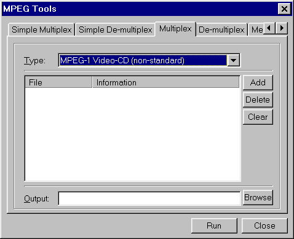Browse for an output file
The height and width of the screenshot is (239, 294).
[258, 197]
